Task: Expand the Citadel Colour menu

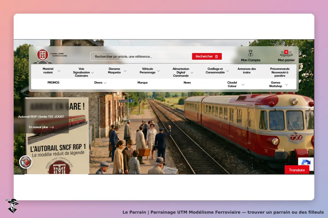Action: (236, 84)
